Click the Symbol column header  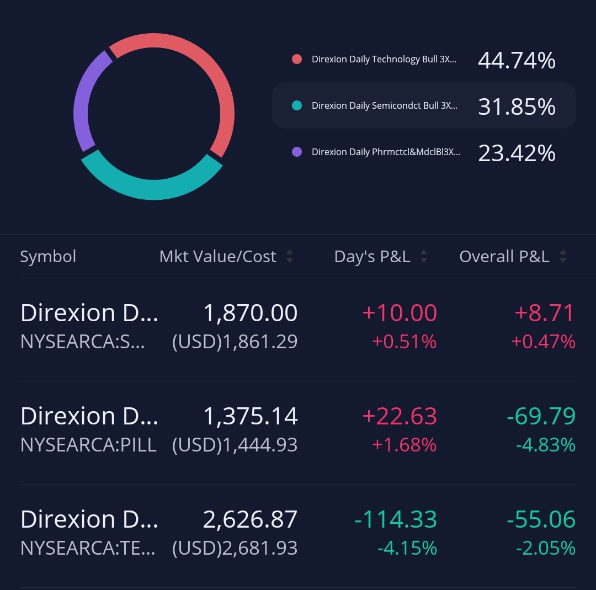pos(48,256)
